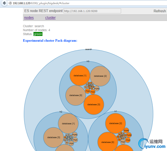
Task: Click database [0] shard in node h1
Action: point(108,142)
